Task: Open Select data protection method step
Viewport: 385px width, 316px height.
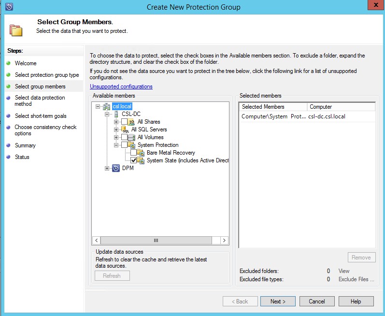Action: click(x=40, y=101)
